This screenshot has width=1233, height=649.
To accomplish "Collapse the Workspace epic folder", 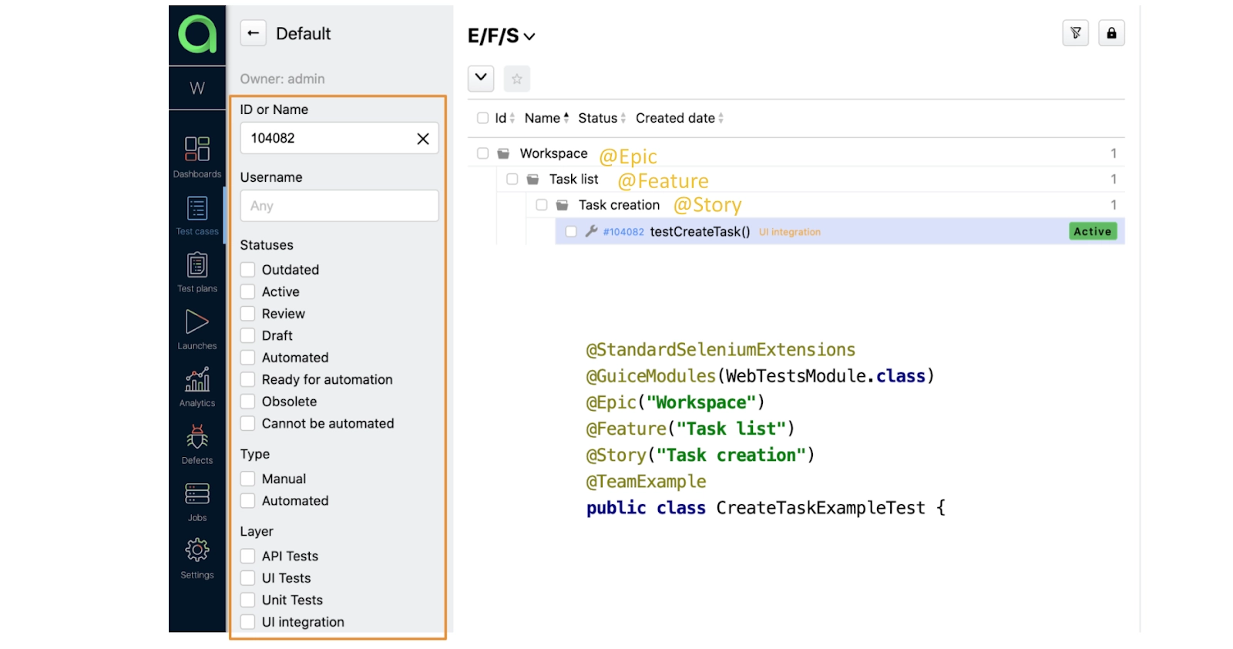I will (x=503, y=153).
